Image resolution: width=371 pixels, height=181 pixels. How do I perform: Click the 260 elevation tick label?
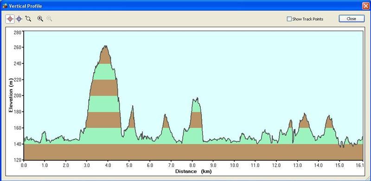pos(18,48)
